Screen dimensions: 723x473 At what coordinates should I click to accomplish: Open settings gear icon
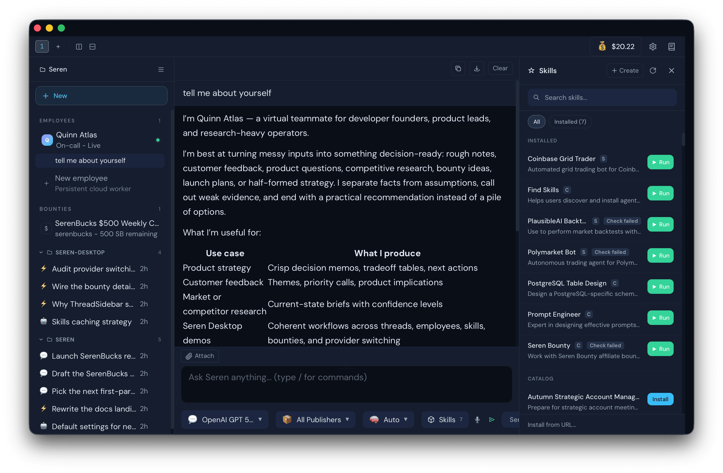click(653, 46)
